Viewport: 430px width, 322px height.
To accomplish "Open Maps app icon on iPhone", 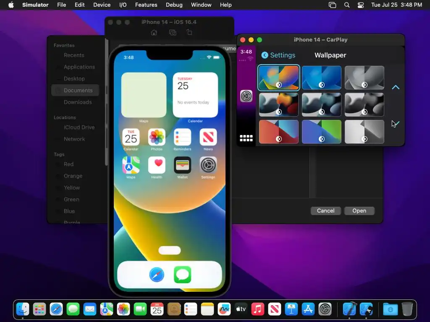I will 131,165.
